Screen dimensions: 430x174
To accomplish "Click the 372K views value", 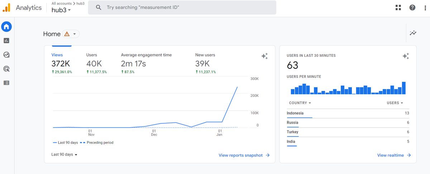I will tap(61, 64).
